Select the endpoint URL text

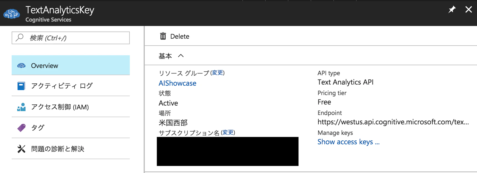point(393,122)
